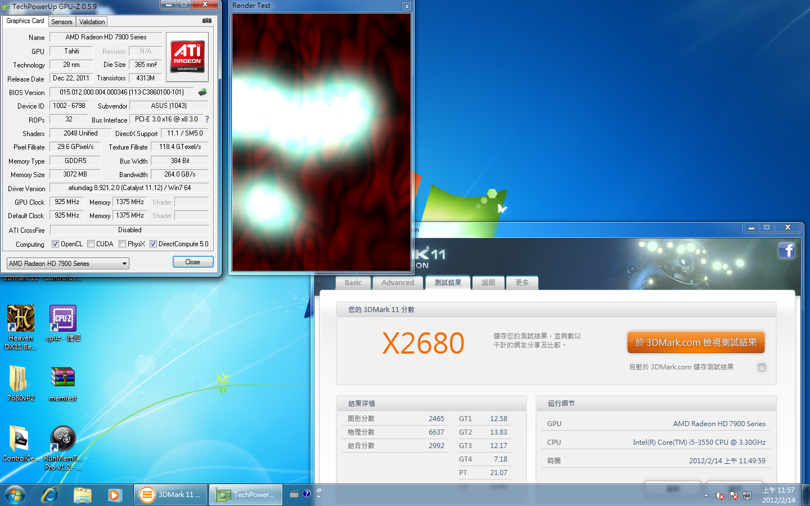Click ATI CrossFire Disabled field
The height and width of the screenshot is (506, 810).
click(129, 230)
